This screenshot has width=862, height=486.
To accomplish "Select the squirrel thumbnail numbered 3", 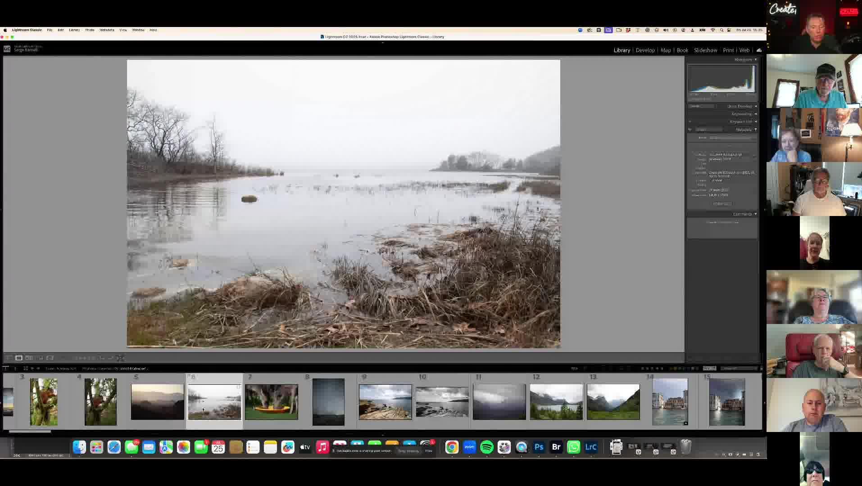I will click(x=44, y=402).
